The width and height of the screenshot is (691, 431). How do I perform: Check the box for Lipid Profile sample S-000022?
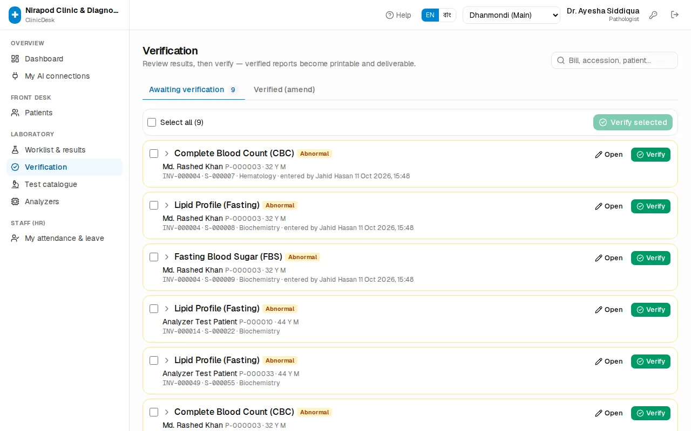(x=154, y=309)
